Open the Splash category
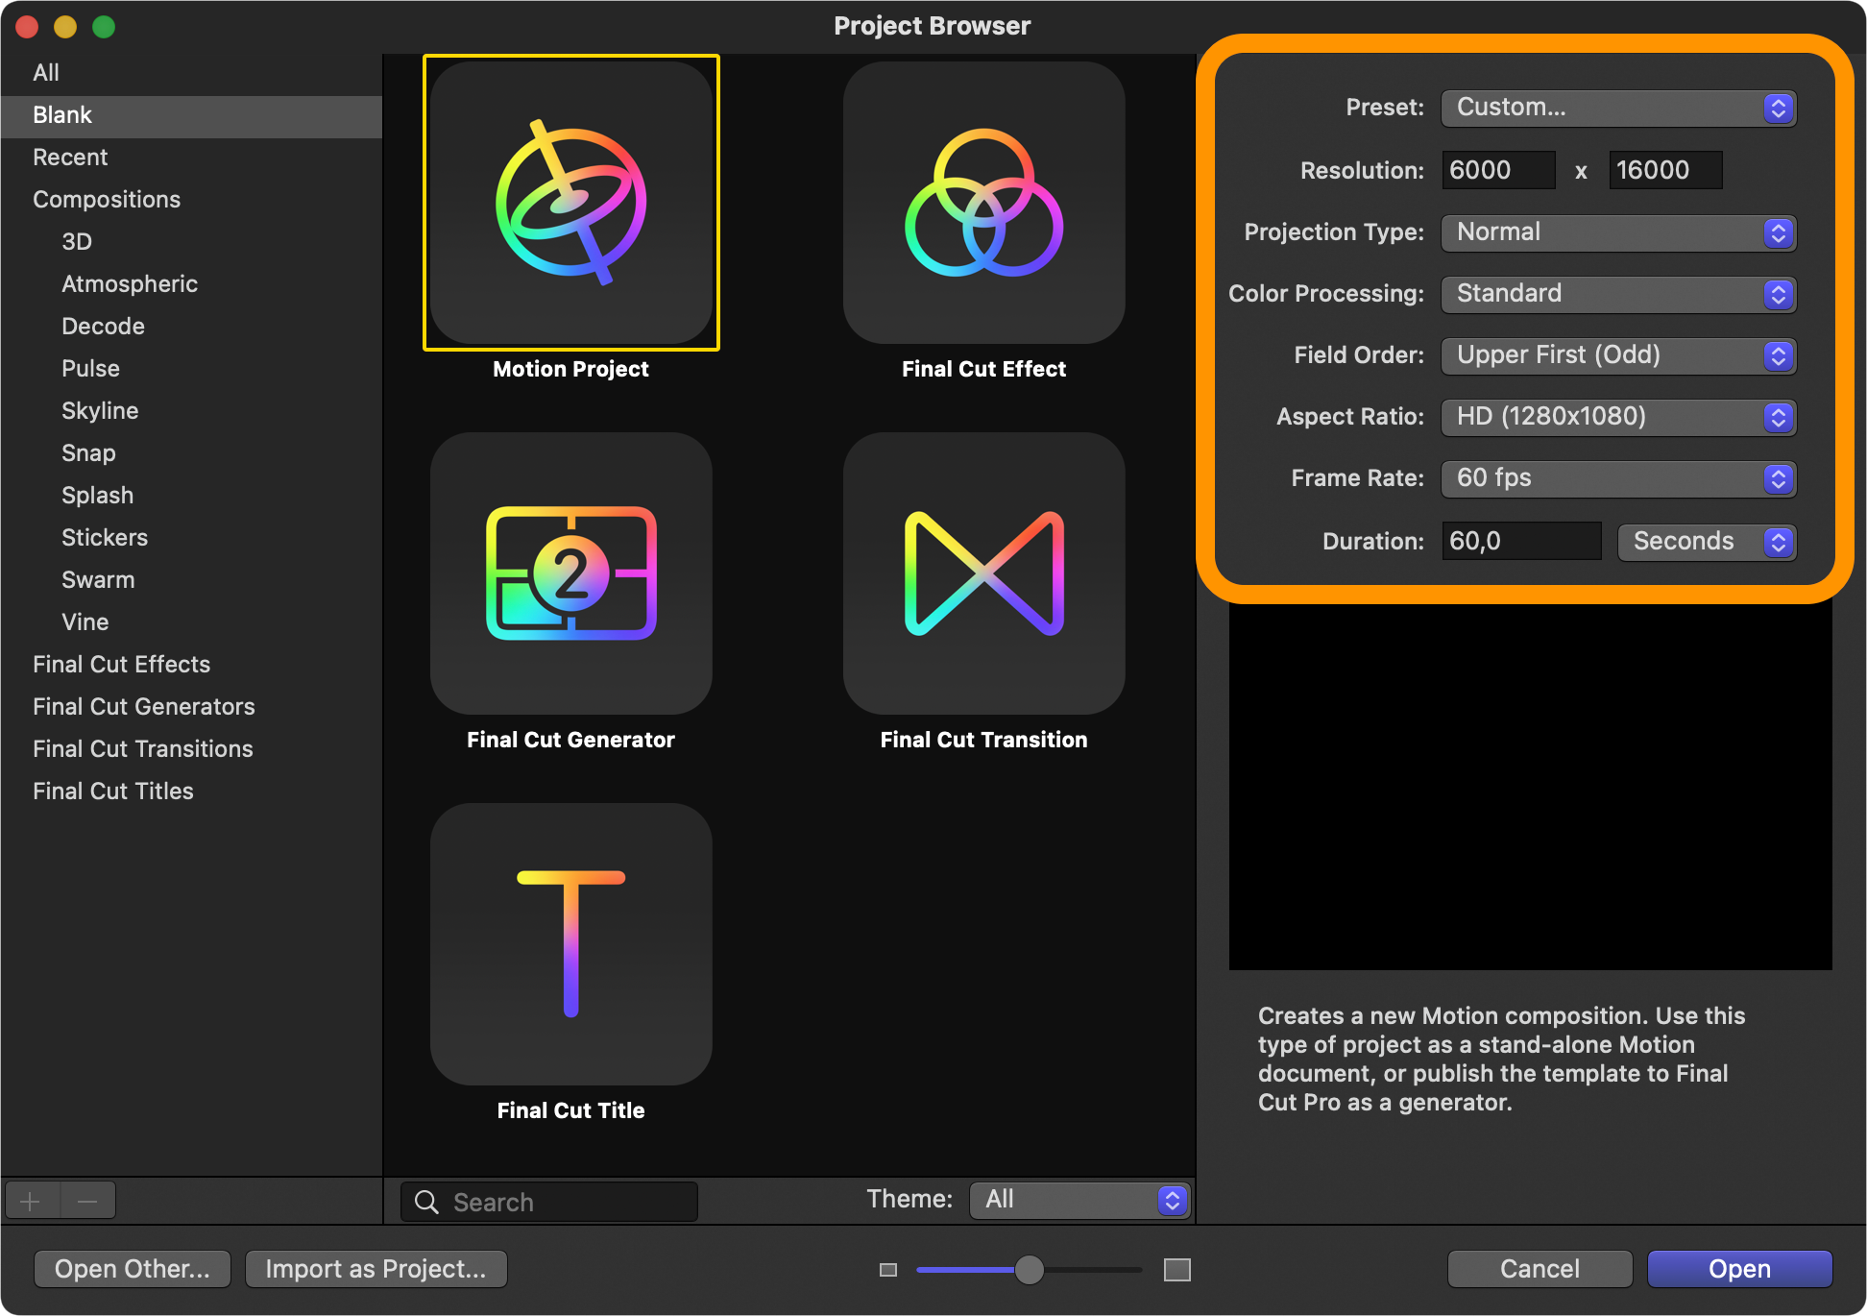The height and width of the screenshot is (1316, 1867). [x=191, y=496]
